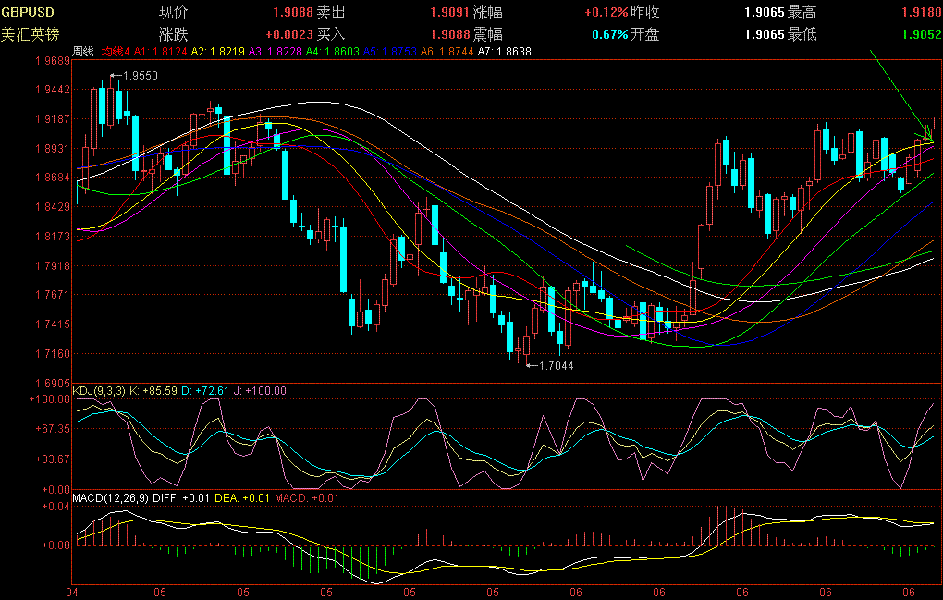Click the 现价 label
943x600 pixels.
[173, 12]
